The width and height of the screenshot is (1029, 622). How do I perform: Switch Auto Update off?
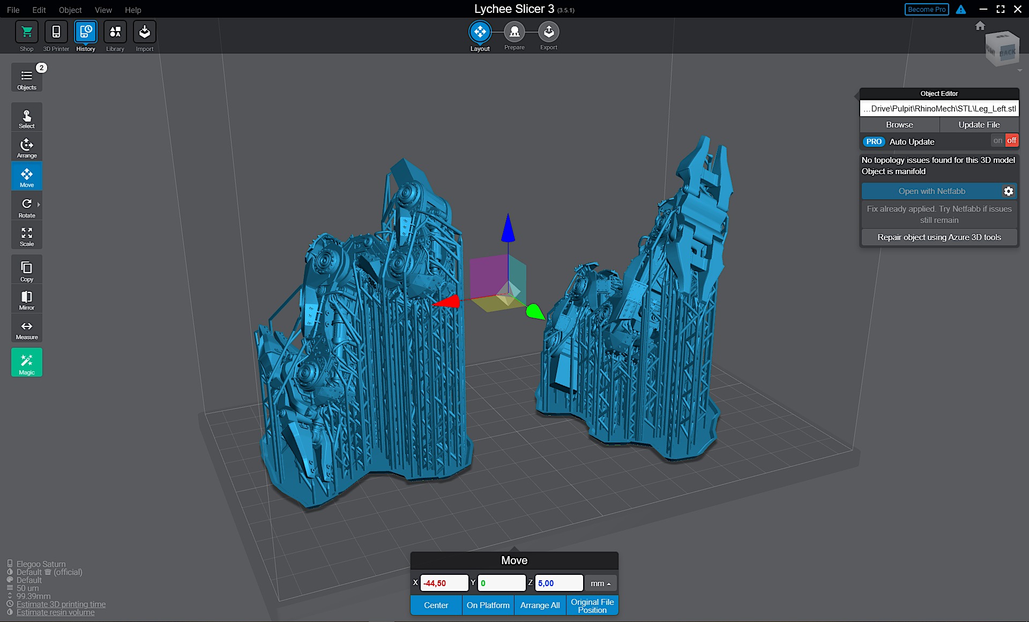pos(1011,141)
